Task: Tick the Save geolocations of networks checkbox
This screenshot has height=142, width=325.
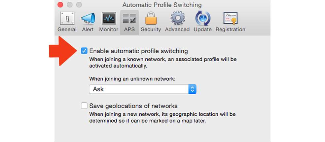Action: pyautogui.click(x=84, y=106)
